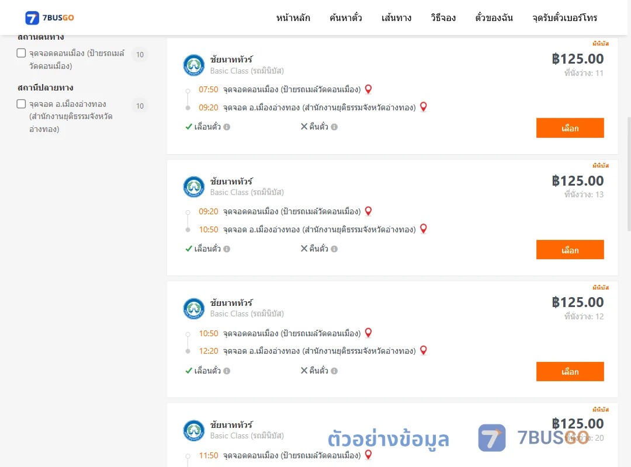Image resolution: width=631 pixels, height=467 pixels.
Task: Click the green check beside เลื่อนตั๋ว, 07:50 trip
Action: 189,127
